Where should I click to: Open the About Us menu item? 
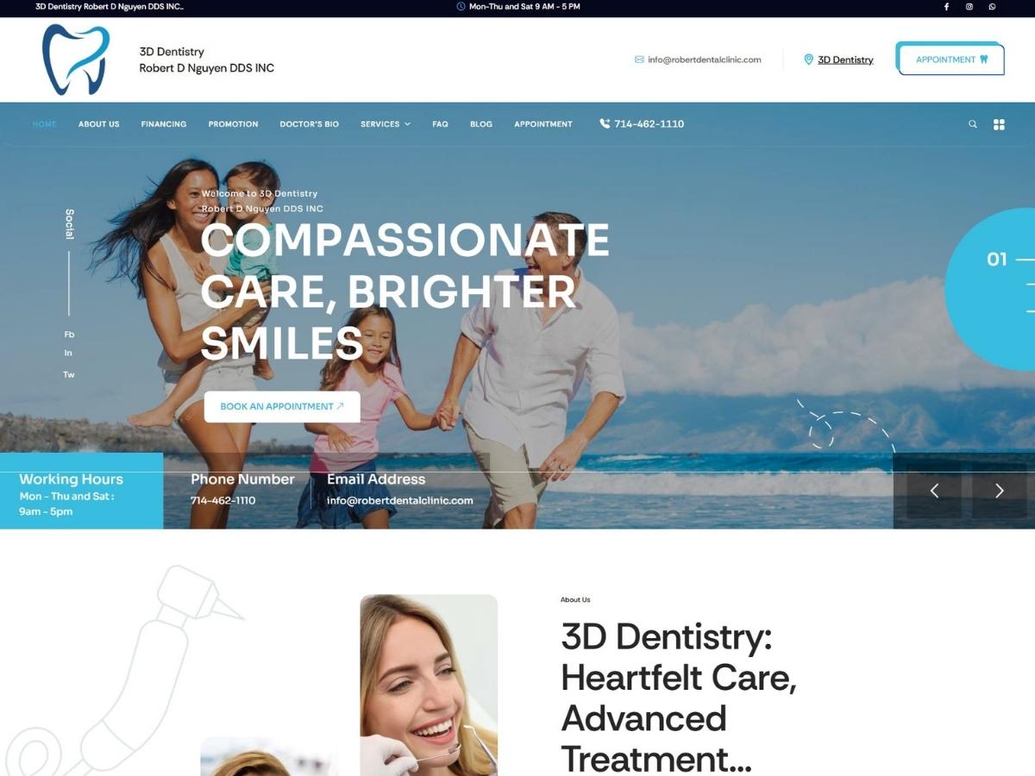[99, 124]
